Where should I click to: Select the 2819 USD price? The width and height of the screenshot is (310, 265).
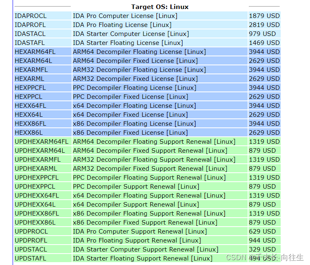(x=264, y=25)
